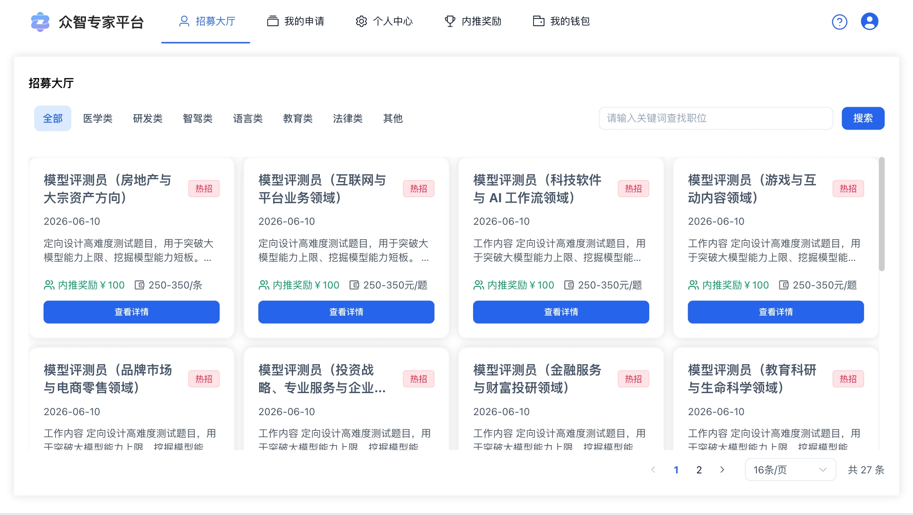Click 热招 tag on 品牌市场与电商零售 card
913x515 pixels.
(204, 379)
